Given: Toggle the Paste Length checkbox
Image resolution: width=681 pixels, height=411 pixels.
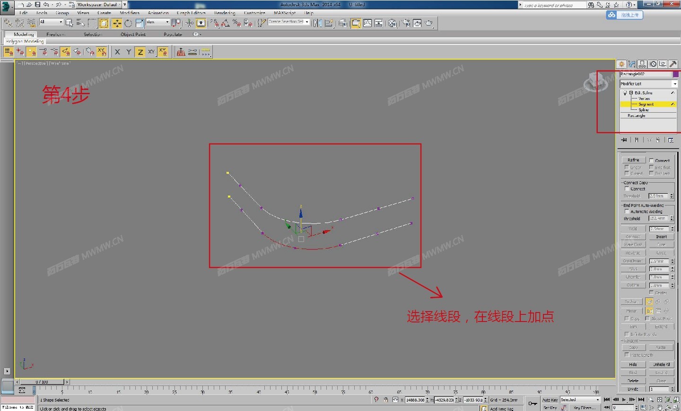Looking at the screenshot, I should 627,355.
